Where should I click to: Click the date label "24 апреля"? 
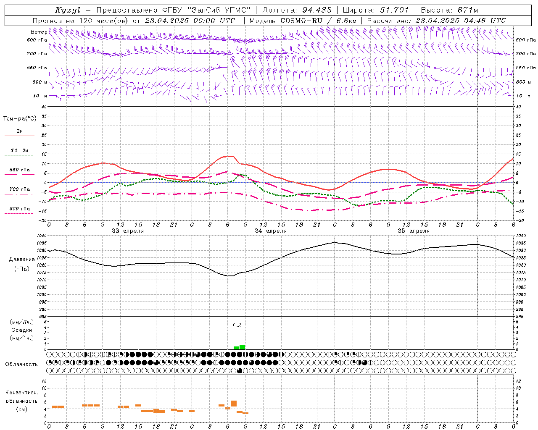pos(270,231)
